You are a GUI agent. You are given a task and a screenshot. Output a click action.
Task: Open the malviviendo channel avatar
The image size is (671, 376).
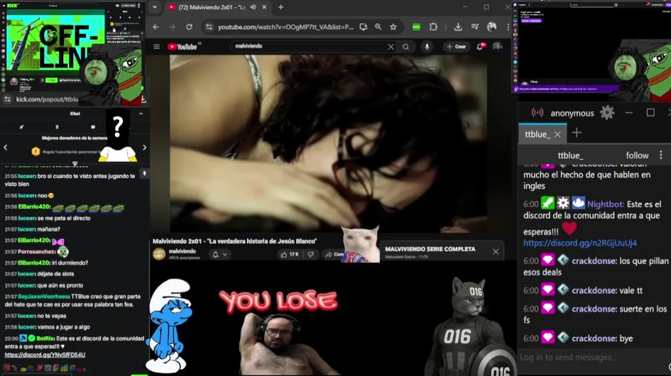(159, 254)
